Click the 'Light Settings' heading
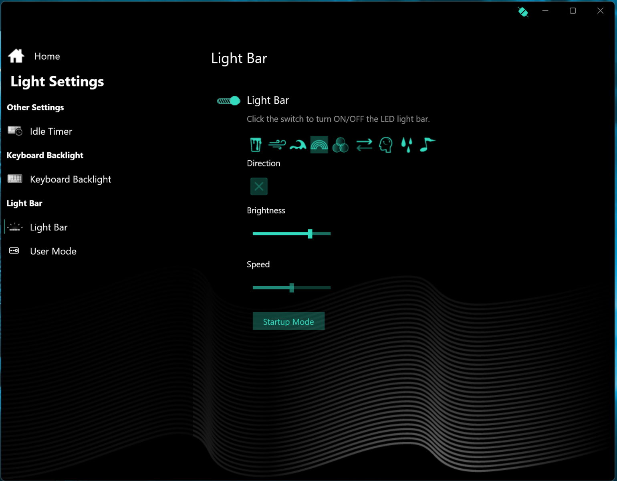The height and width of the screenshot is (481, 617). pos(57,81)
